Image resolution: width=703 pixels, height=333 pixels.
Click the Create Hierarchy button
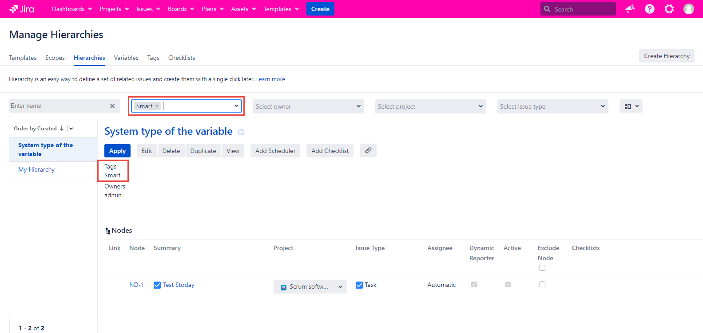click(667, 56)
